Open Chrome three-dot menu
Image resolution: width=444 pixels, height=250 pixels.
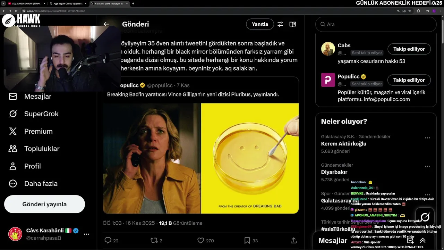(x=441, y=11)
